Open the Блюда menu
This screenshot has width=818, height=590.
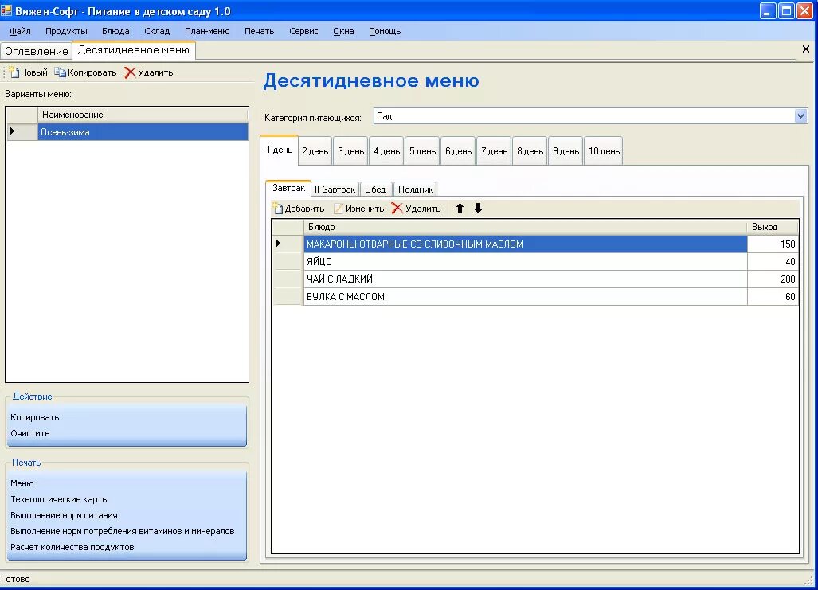tap(115, 31)
